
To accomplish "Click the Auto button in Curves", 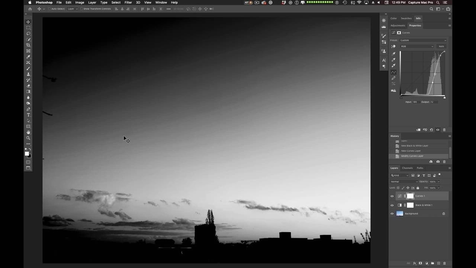I will pyautogui.click(x=441, y=47).
